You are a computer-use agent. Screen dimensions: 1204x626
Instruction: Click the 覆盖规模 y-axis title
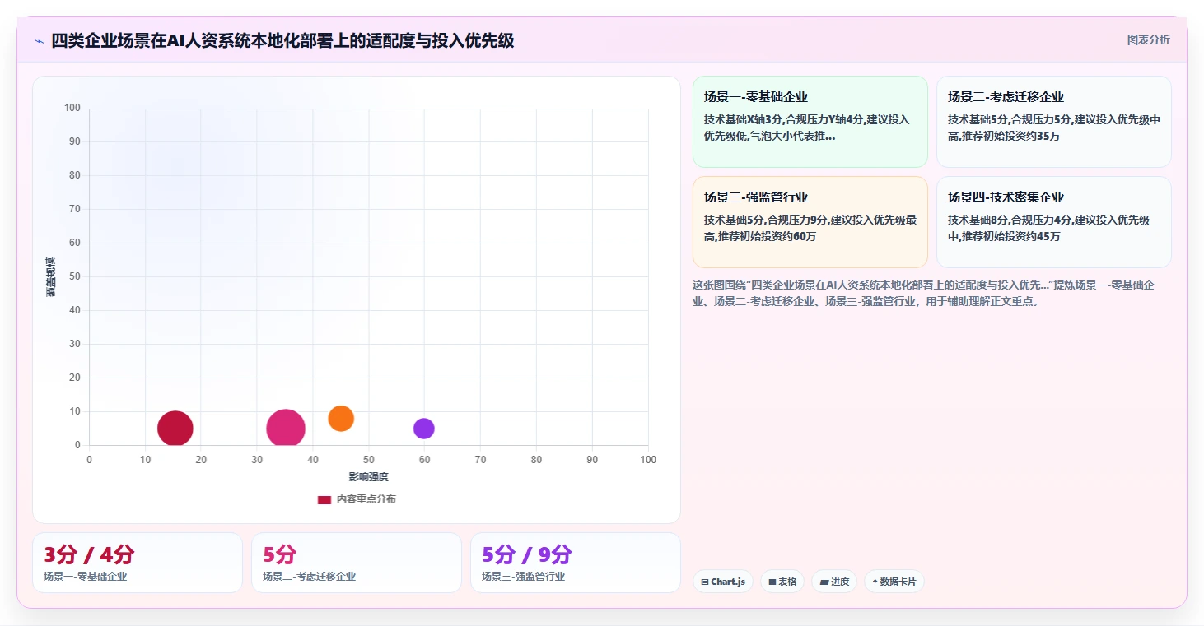click(51, 277)
